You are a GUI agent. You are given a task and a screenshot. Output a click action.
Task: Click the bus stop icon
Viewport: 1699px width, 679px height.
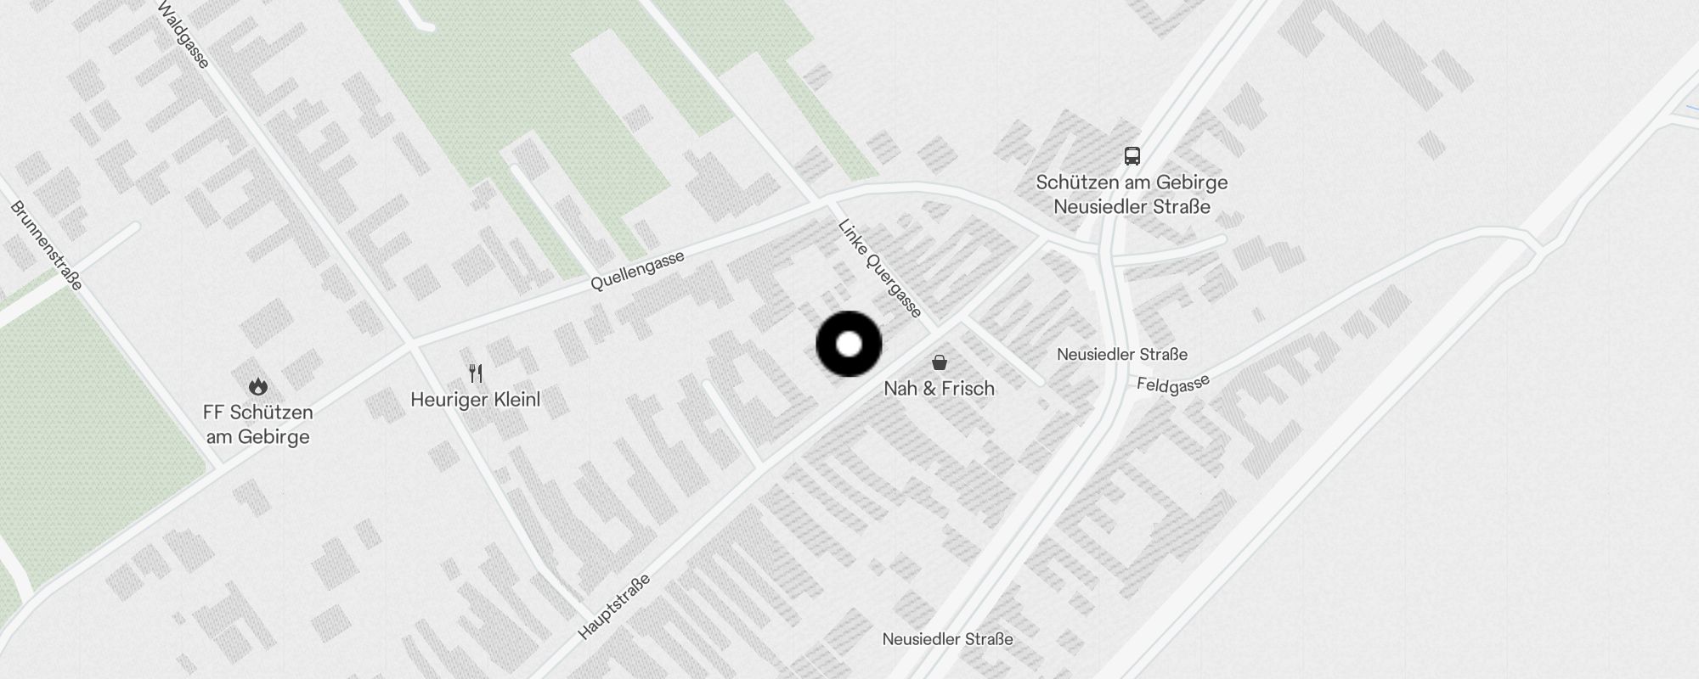click(1132, 156)
